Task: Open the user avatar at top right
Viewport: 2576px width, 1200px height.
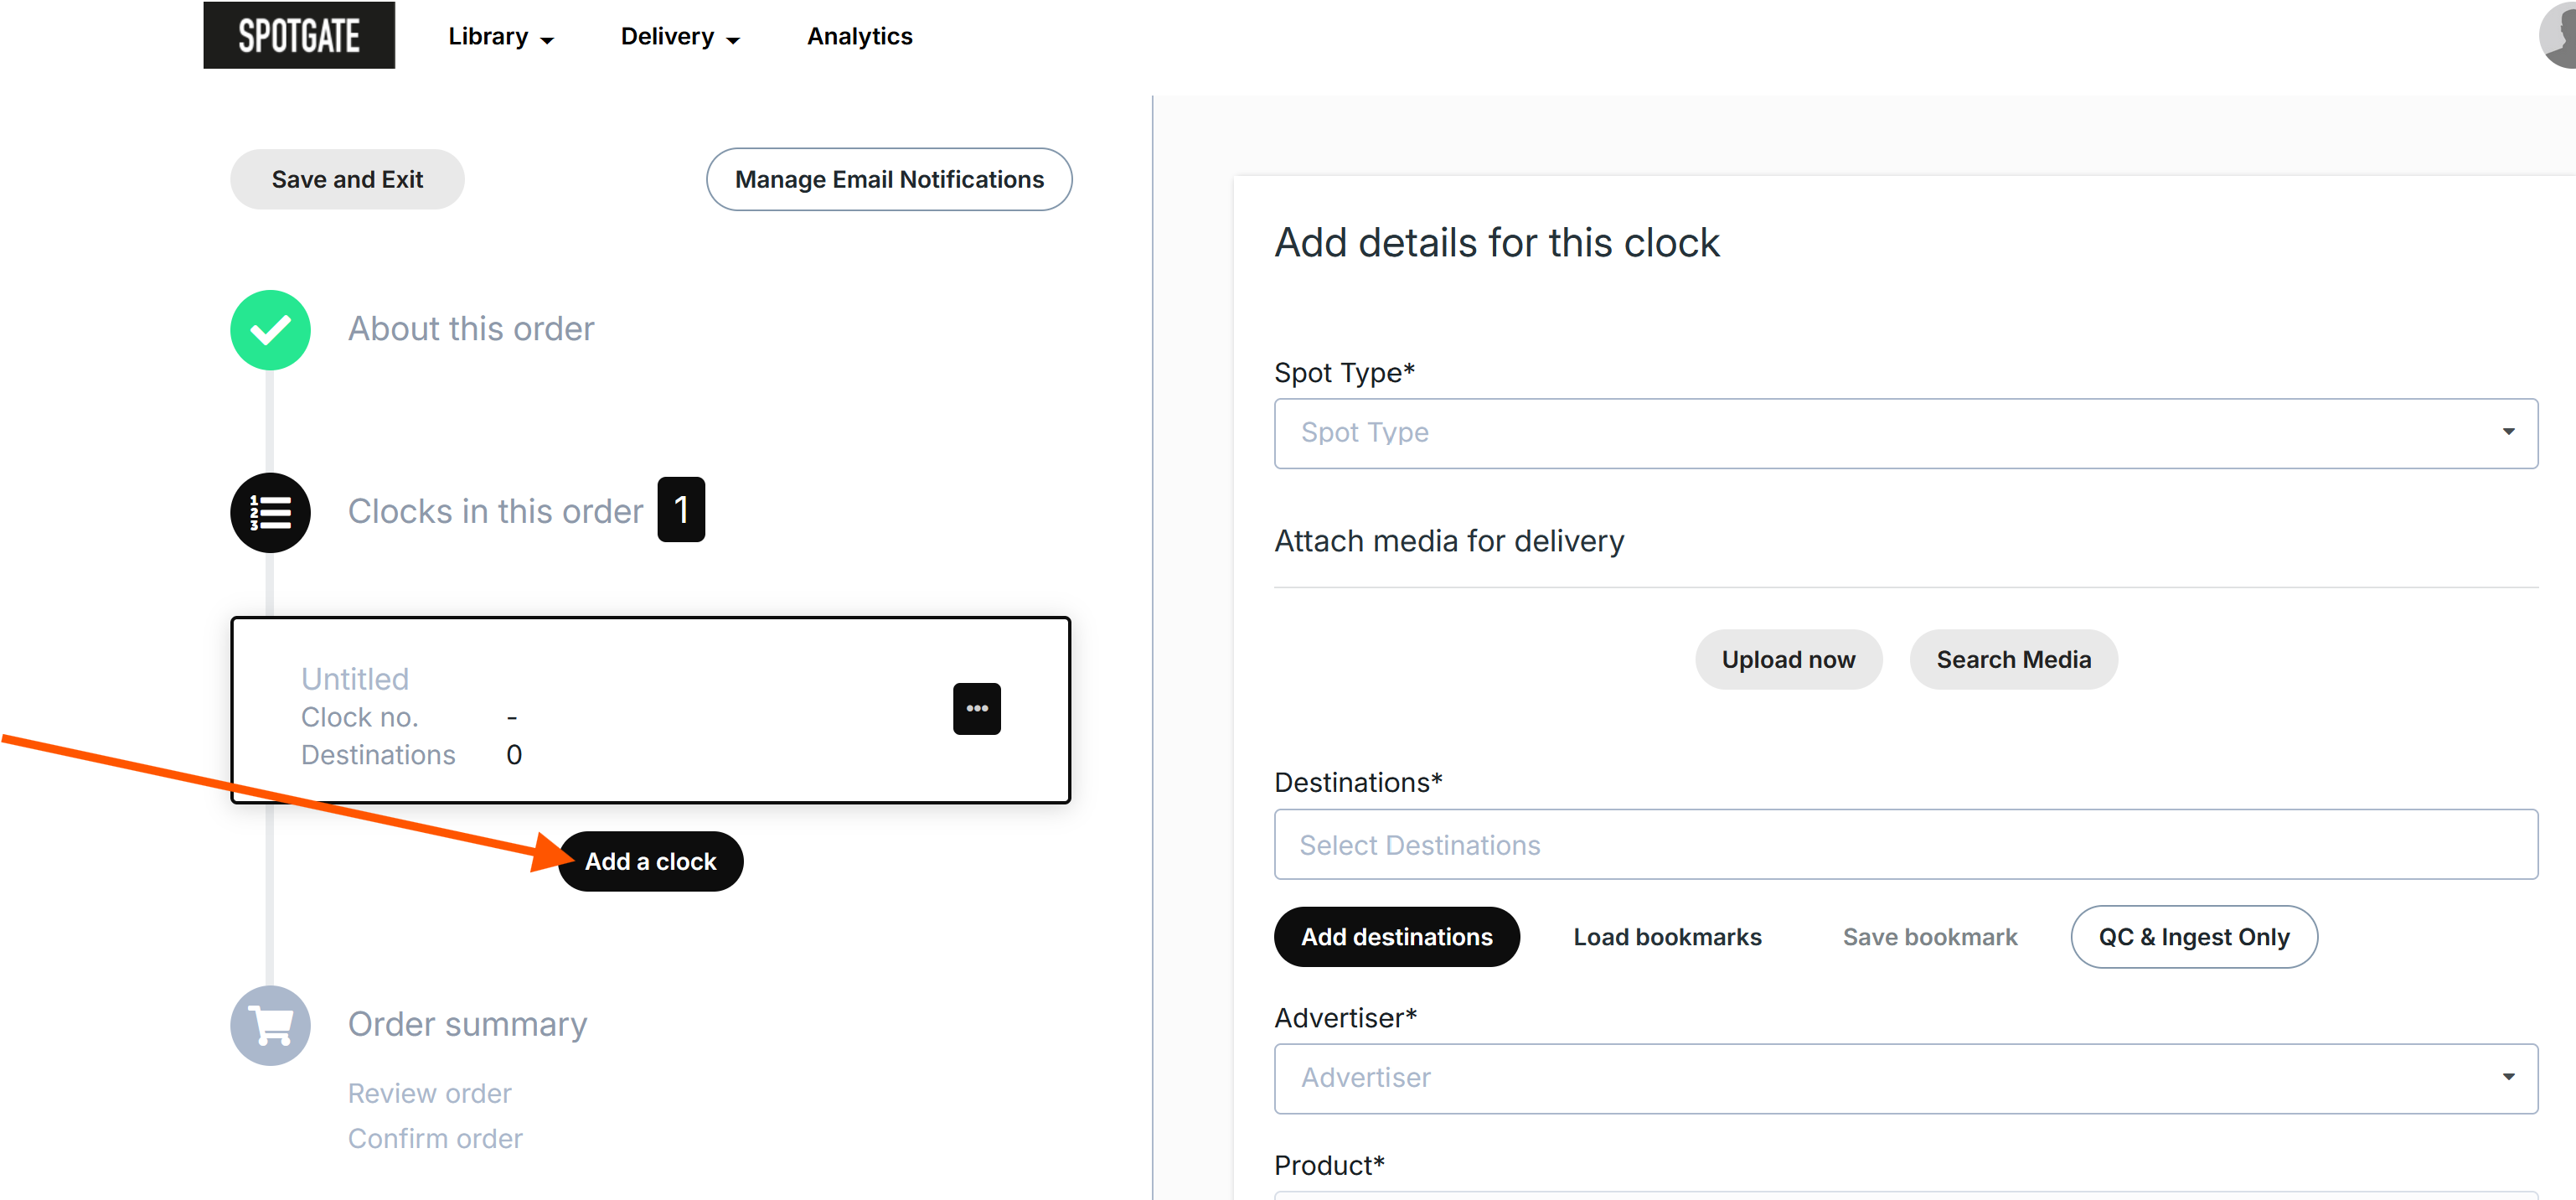Action: click(2560, 34)
